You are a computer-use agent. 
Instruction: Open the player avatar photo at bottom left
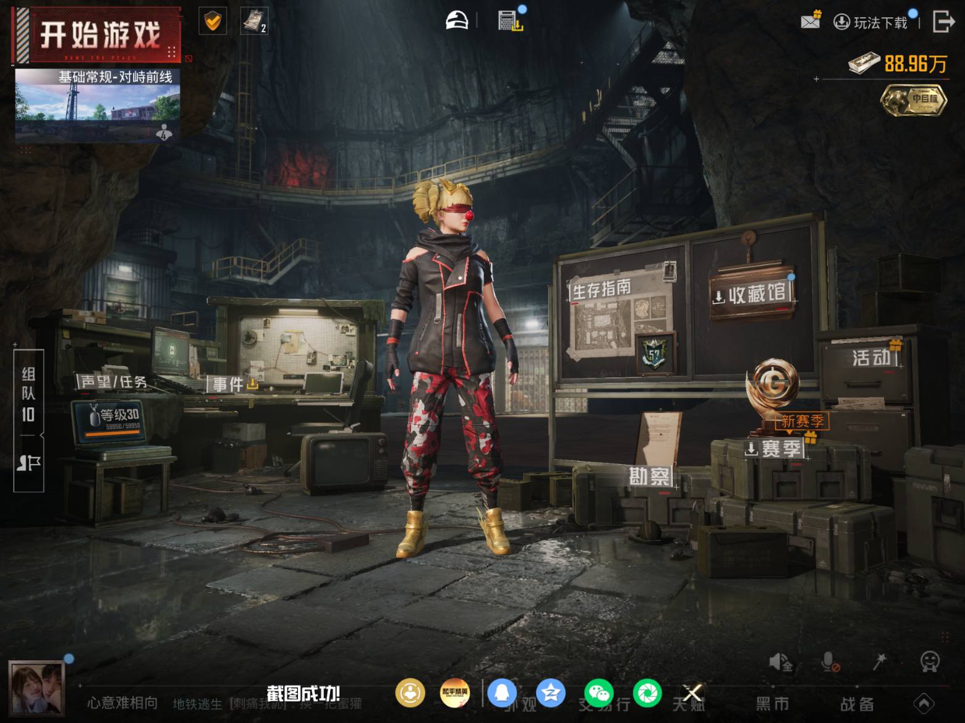36,688
